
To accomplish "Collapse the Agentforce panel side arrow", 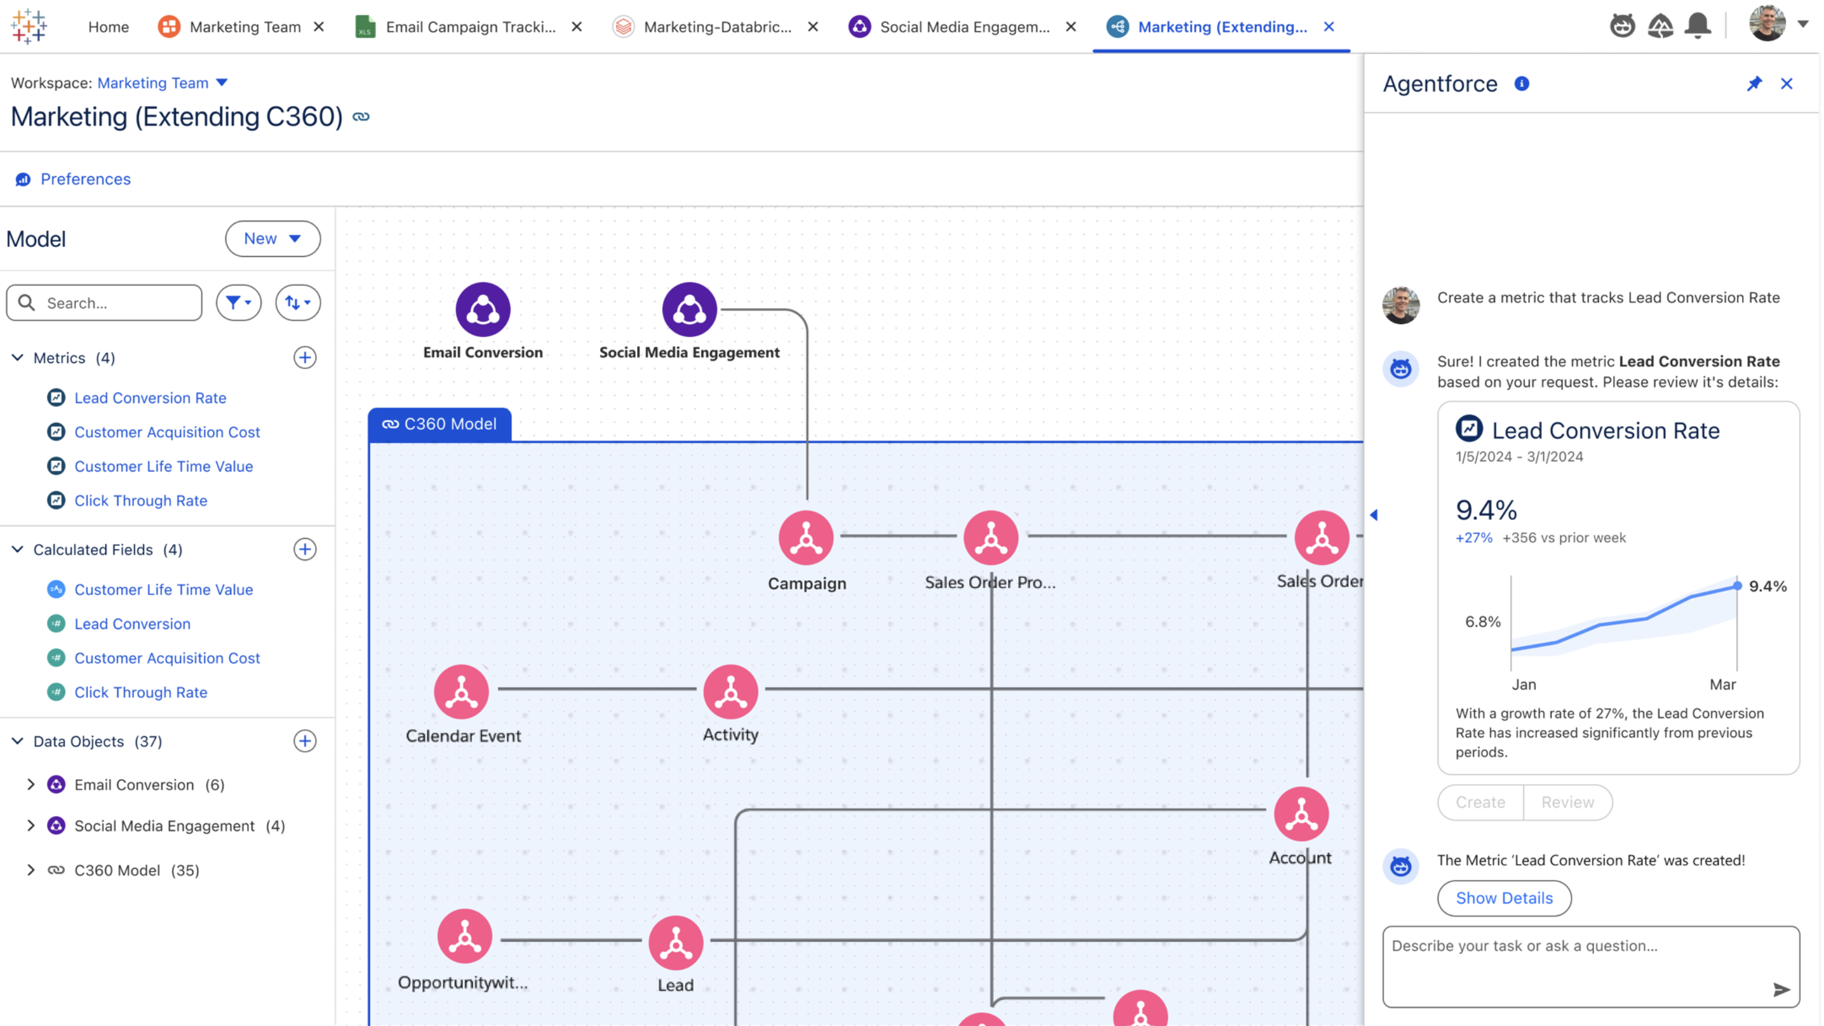I will pos(1374,515).
